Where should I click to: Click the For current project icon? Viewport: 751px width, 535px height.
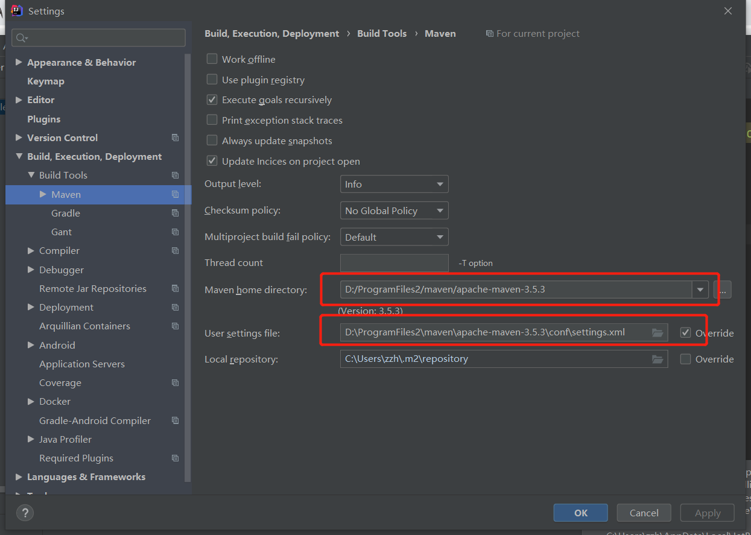point(489,34)
